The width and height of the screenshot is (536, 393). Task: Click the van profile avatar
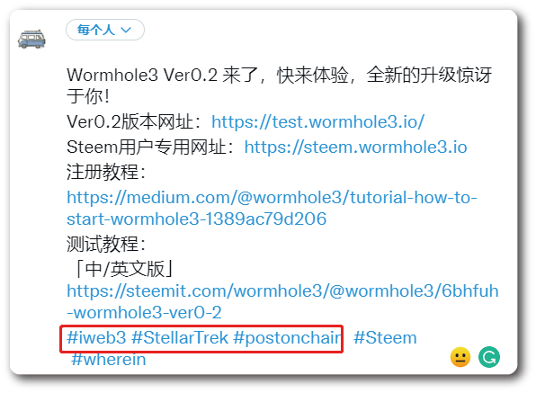click(31, 39)
